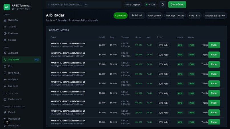Open 50% Kelly sizing in eighth row

pyautogui.click(x=164, y=112)
